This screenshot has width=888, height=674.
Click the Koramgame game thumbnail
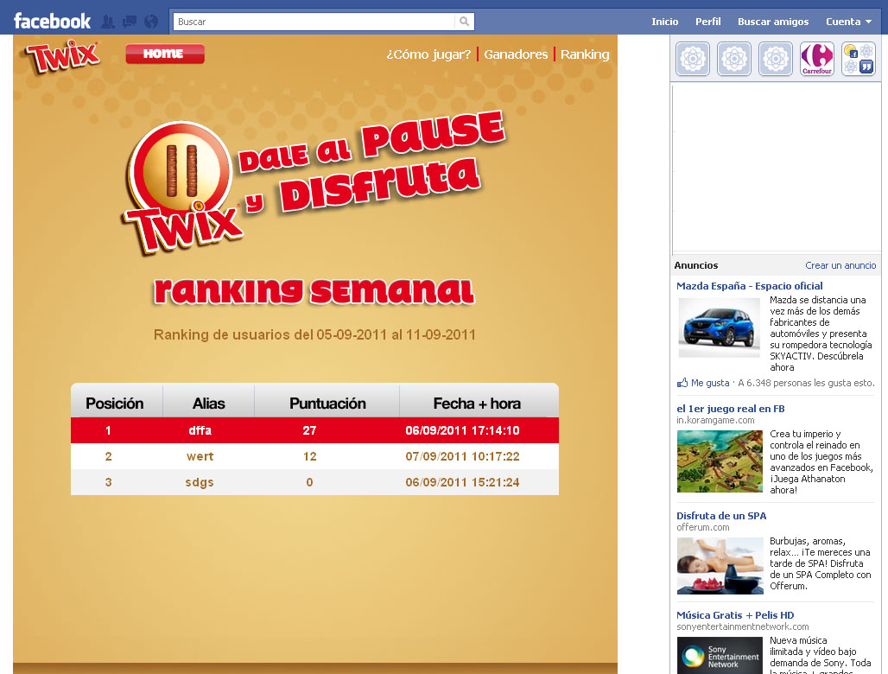pyautogui.click(x=720, y=461)
